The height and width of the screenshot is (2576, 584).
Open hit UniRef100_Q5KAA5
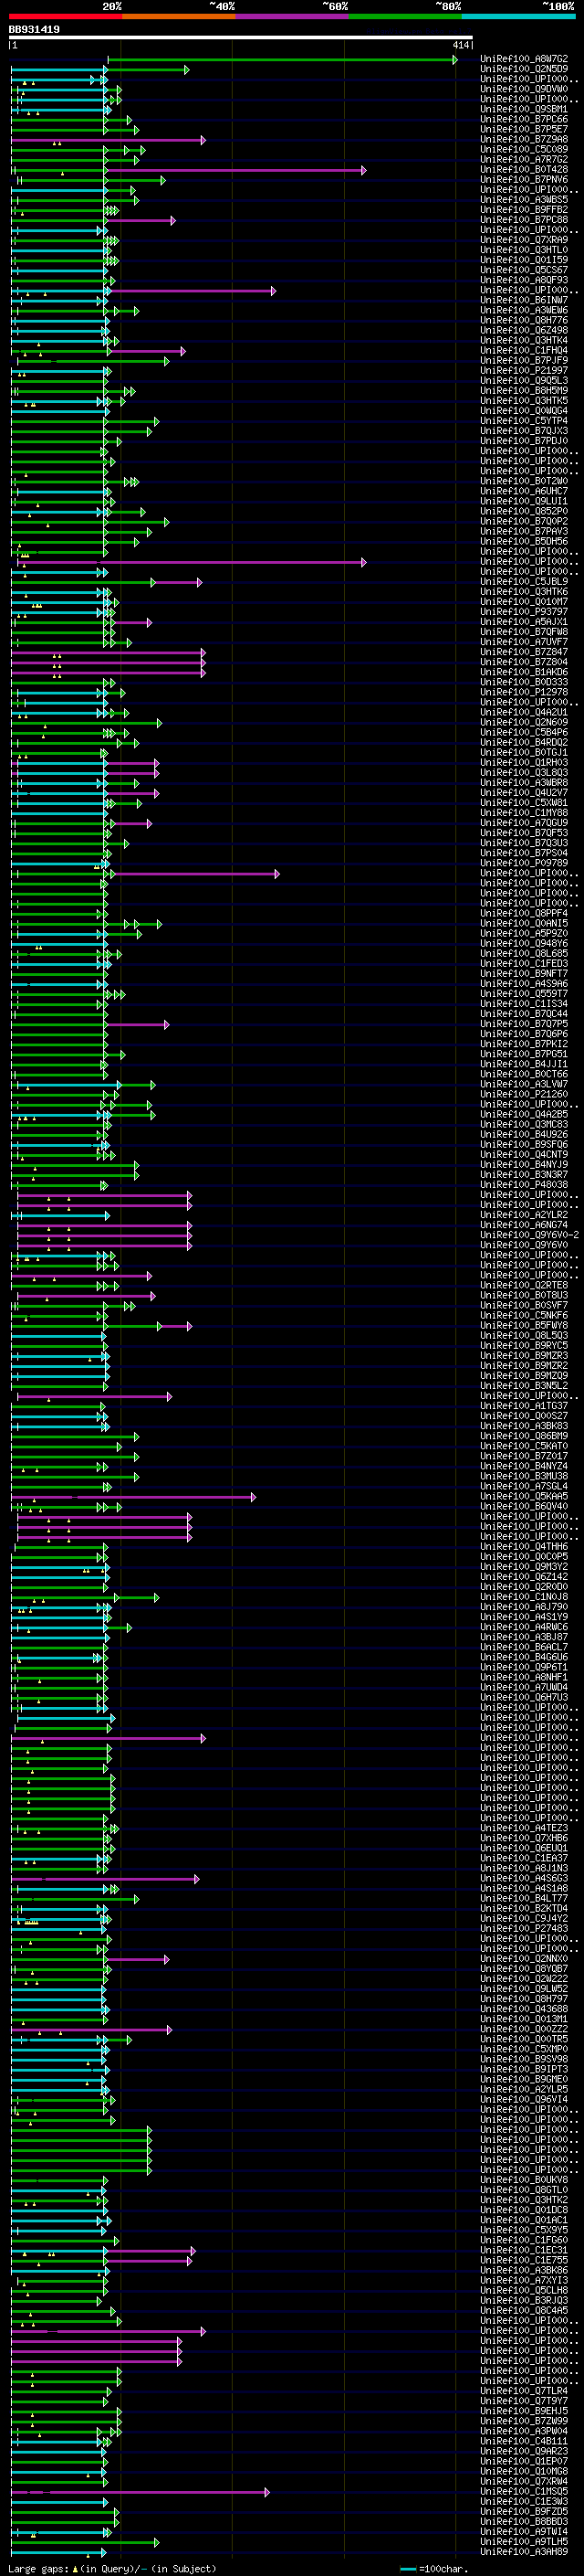[x=524, y=1496]
